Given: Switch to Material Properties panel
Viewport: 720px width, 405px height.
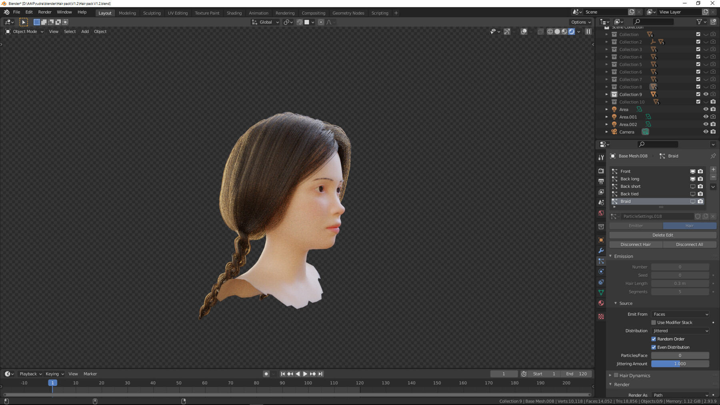Looking at the screenshot, I should tap(601, 303).
